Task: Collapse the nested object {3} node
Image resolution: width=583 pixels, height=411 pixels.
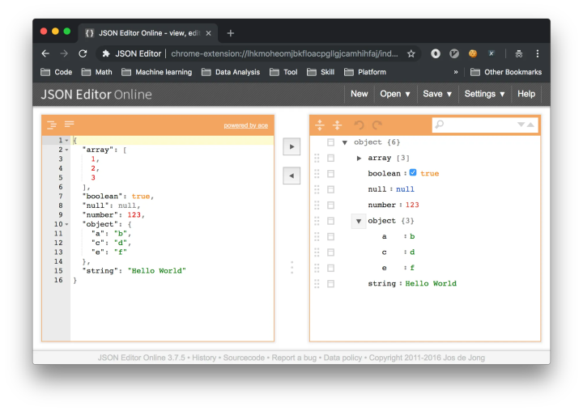Action: point(359,221)
